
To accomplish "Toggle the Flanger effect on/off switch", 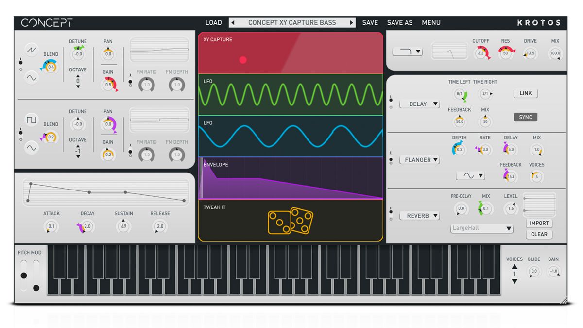I will pos(391,158).
